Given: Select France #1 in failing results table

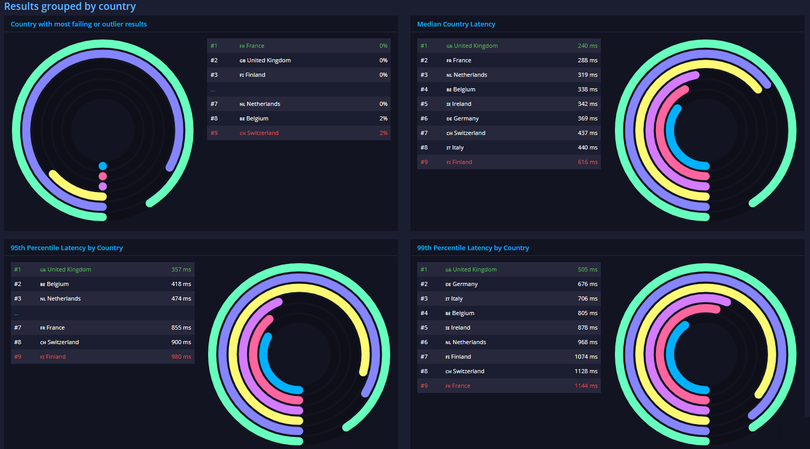Looking at the screenshot, I should coord(299,46).
